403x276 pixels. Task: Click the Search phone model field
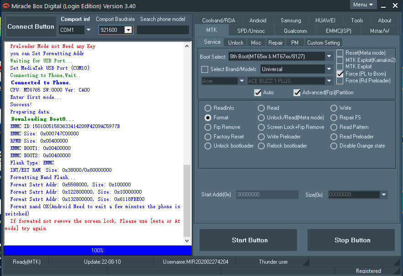tap(163, 30)
